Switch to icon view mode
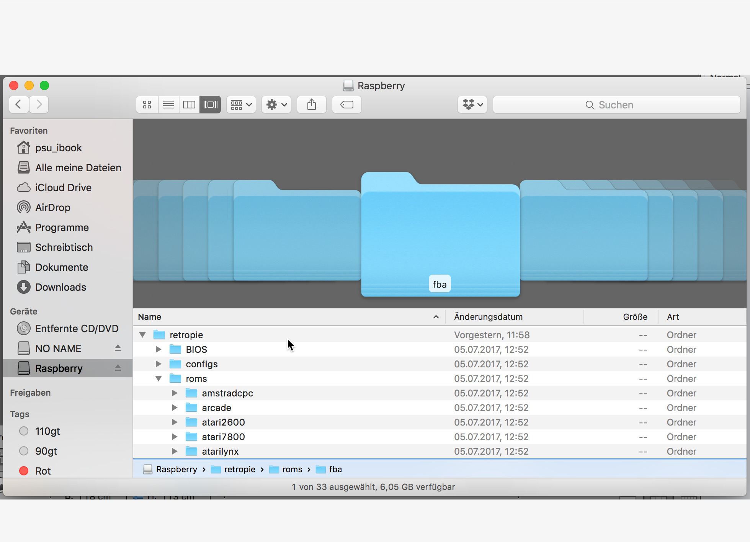 pyautogui.click(x=147, y=105)
